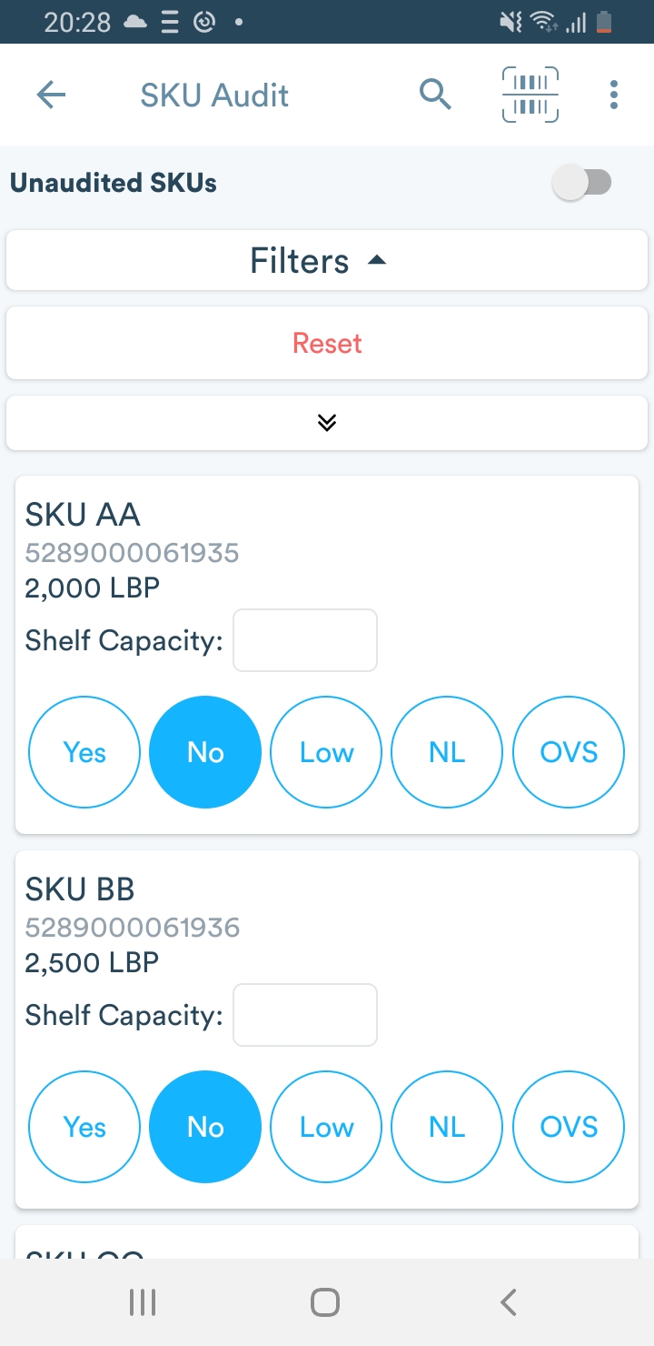Tap the barcode scanner icon

530,95
